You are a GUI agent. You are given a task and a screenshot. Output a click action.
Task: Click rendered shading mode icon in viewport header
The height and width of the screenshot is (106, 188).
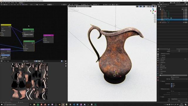tap(152, 6)
